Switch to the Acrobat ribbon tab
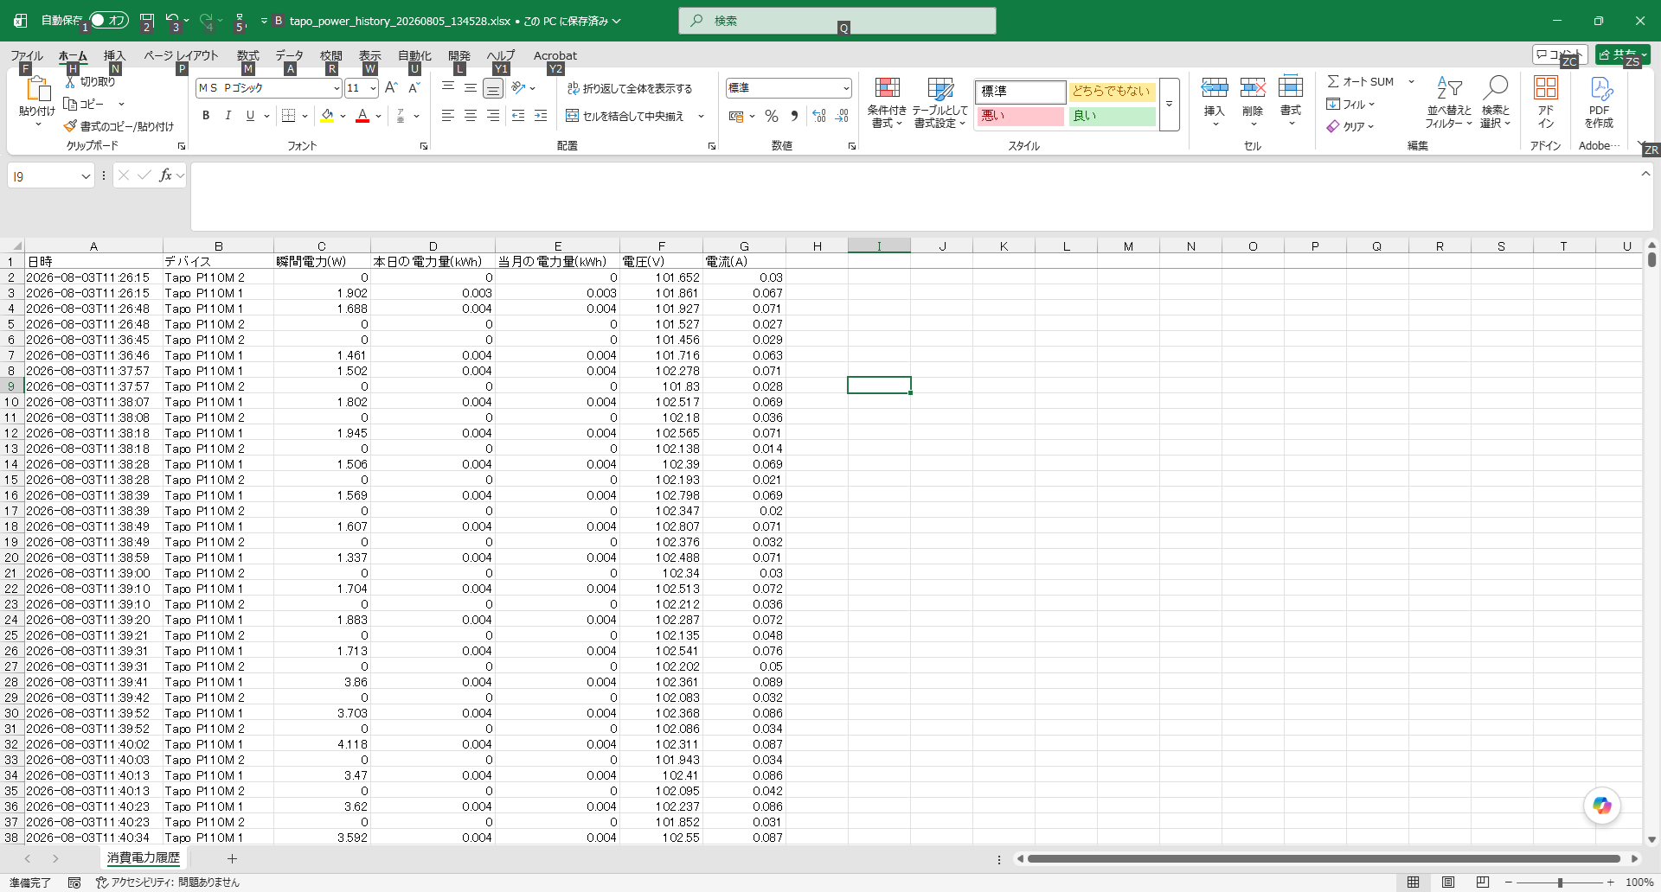1661x892 pixels. click(555, 55)
